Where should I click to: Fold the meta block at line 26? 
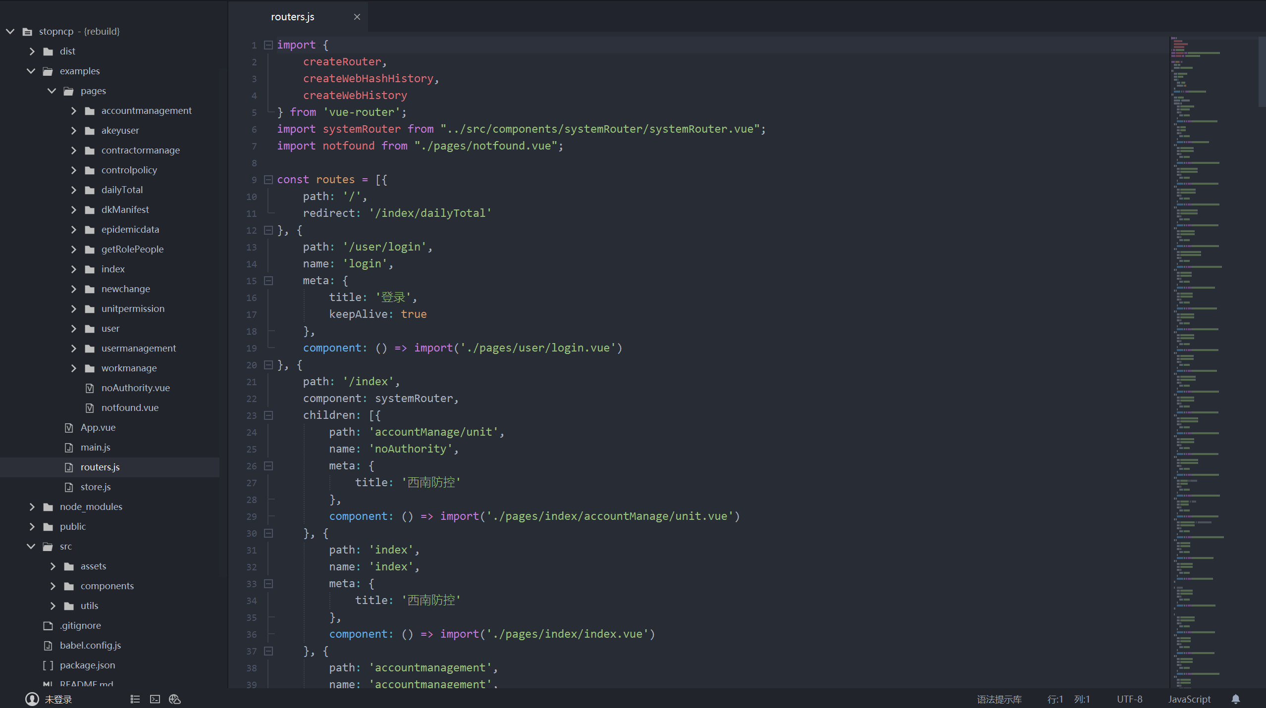(268, 466)
